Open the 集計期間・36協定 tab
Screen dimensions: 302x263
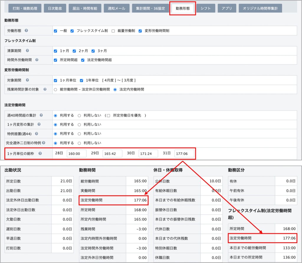coord(150,8)
